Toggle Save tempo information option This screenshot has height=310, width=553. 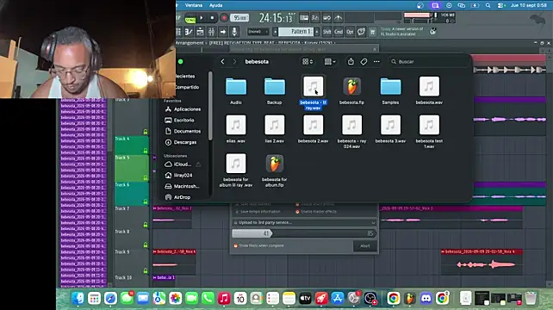[x=258, y=212]
